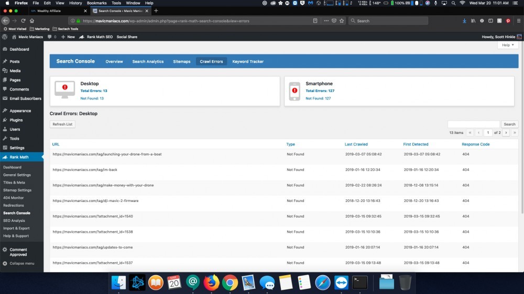Open Desktop Total Errors: 13 link

click(x=94, y=91)
